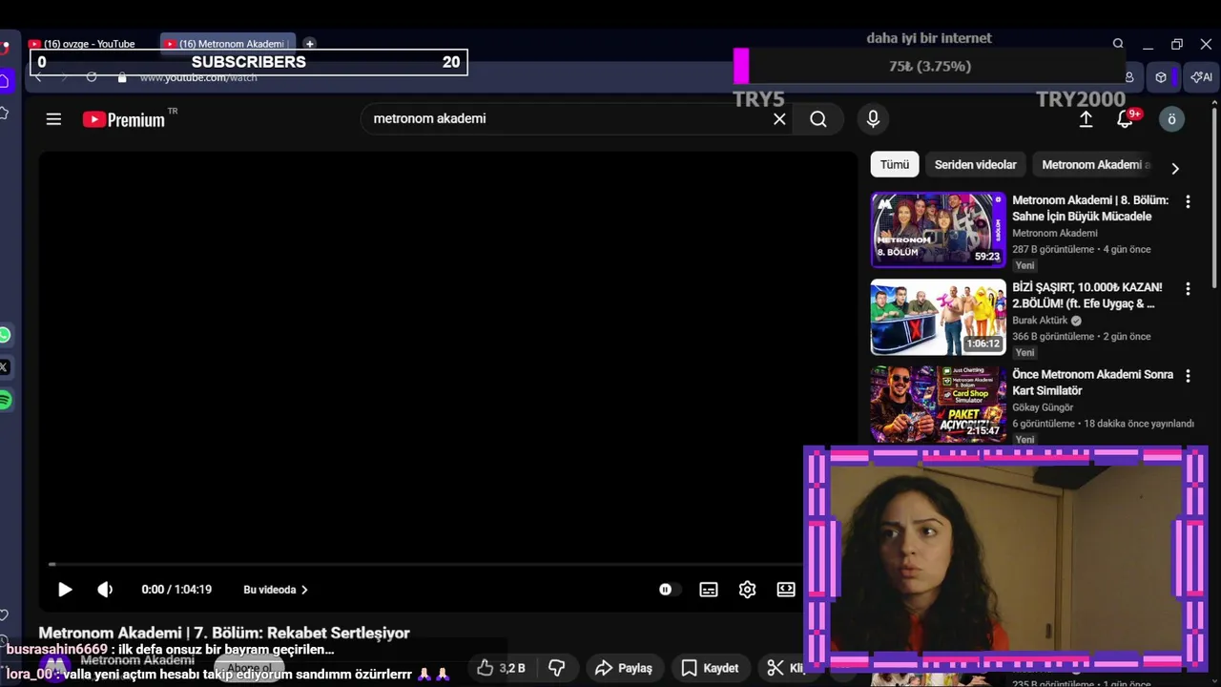
Task: Like the video (3,2 B)
Action: 502,668
